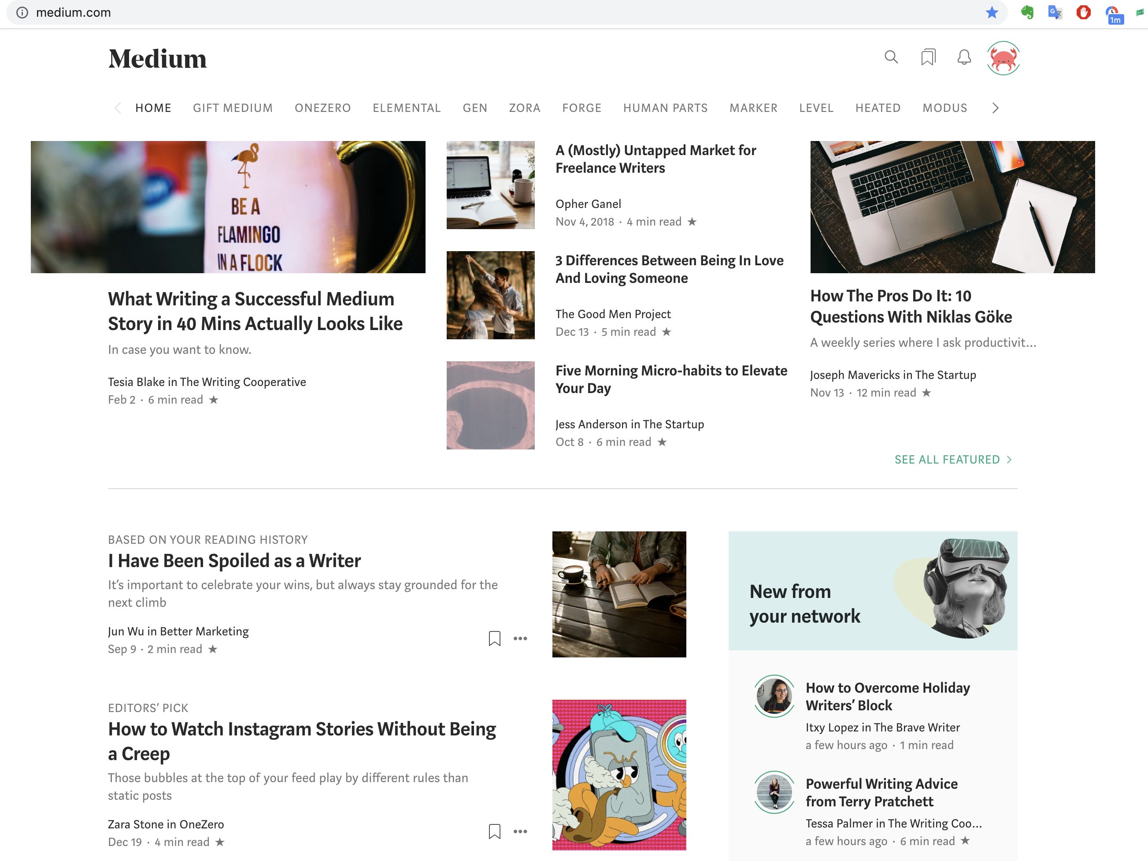1148x861 pixels.
Task: Bookmark the Instagram Stories article
Action: 494,831
